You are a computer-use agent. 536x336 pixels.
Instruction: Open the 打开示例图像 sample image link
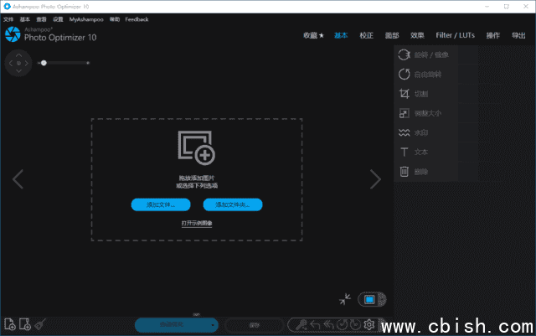pyautogui.click(x=197, y=223)
